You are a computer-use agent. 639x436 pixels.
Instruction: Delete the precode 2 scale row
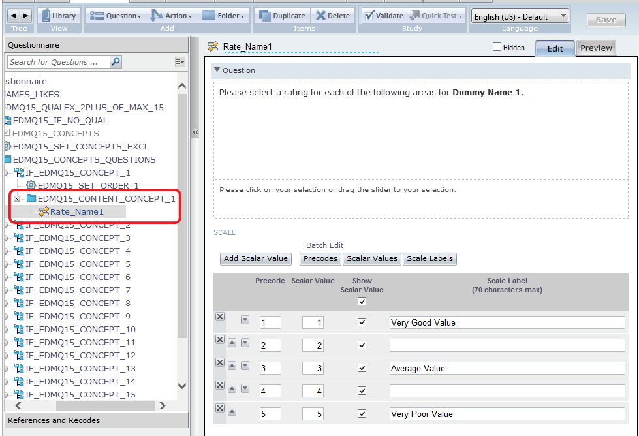click(220, 339)
